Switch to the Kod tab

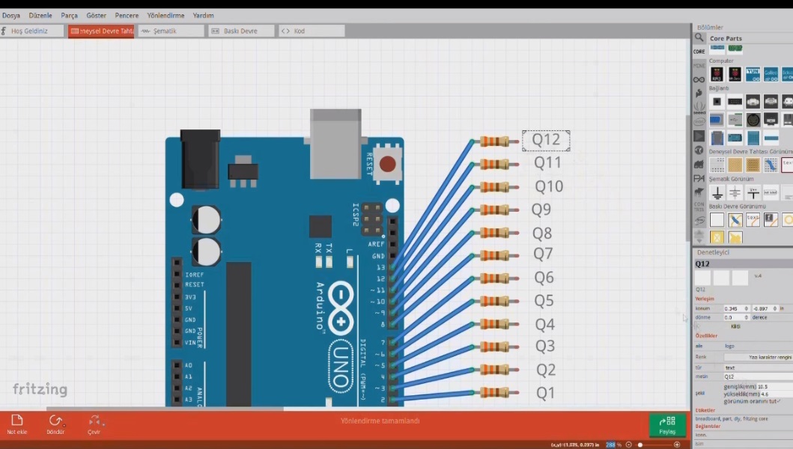click(312, 31)
